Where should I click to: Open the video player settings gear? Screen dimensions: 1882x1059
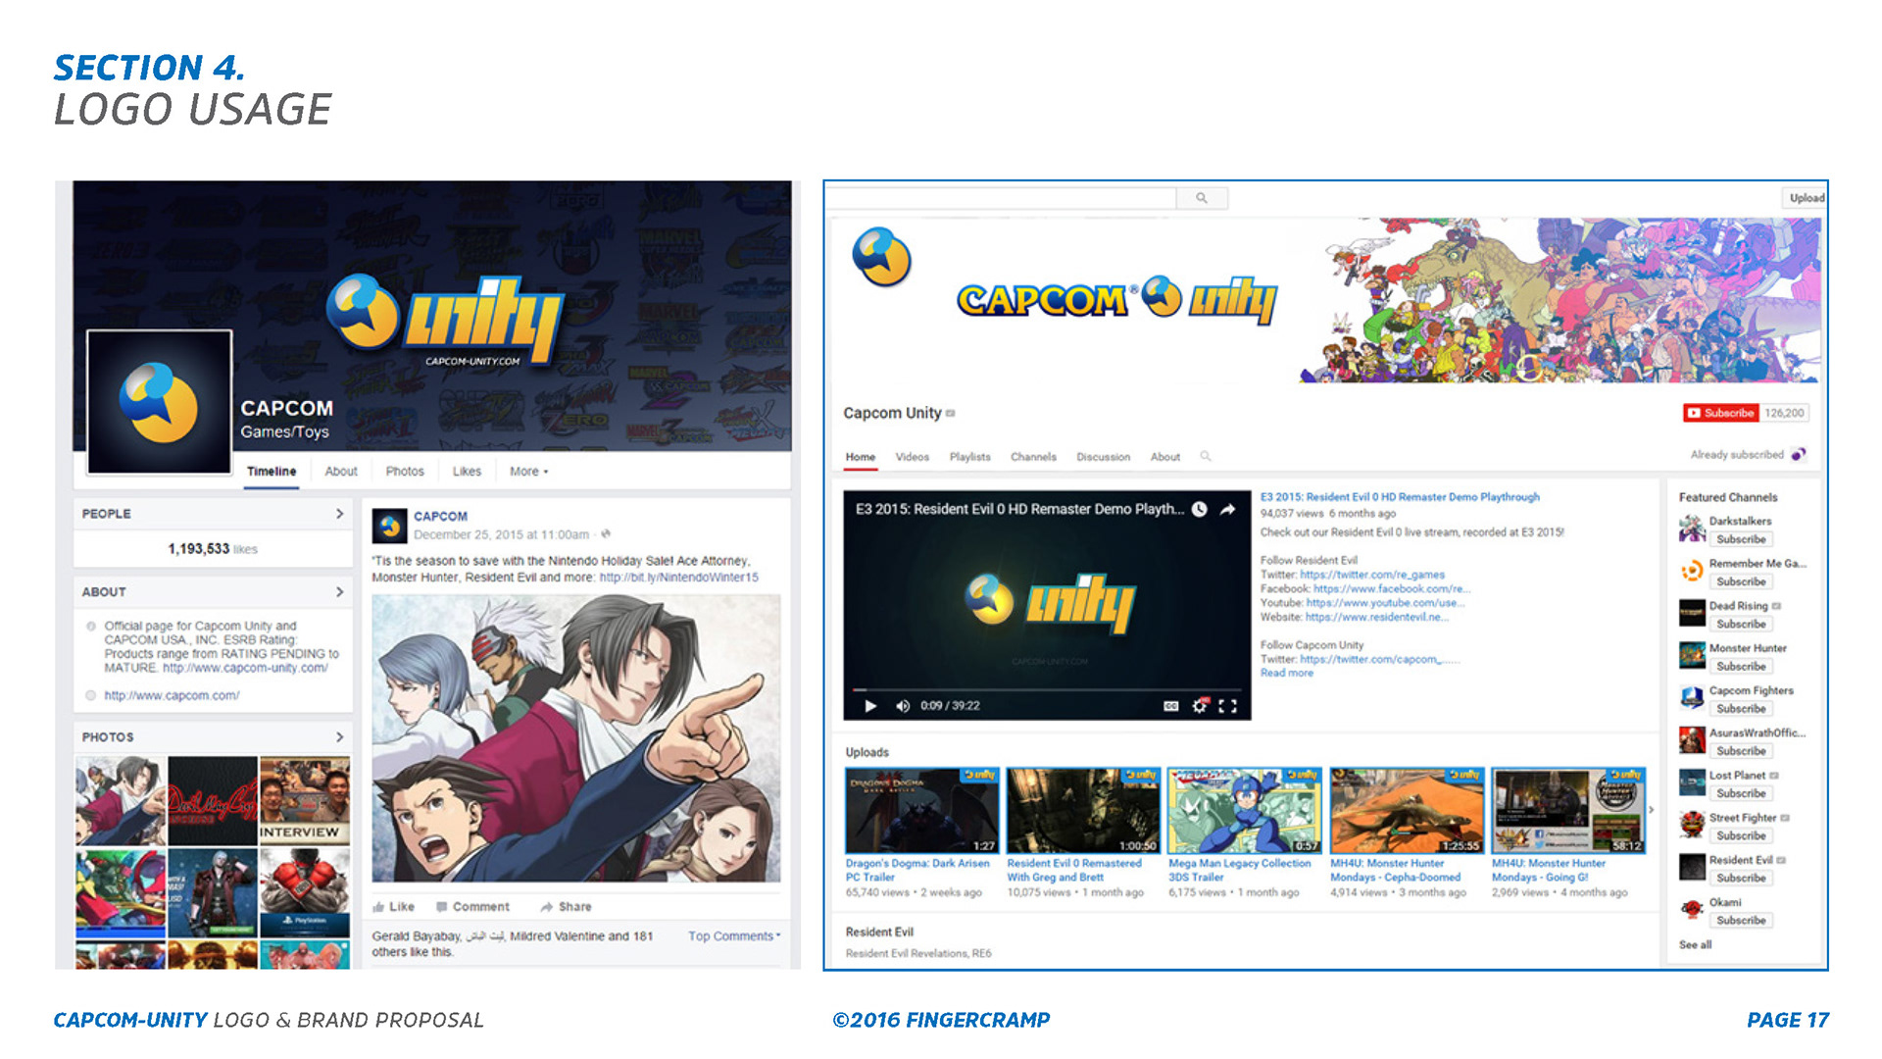[1200, 706]
